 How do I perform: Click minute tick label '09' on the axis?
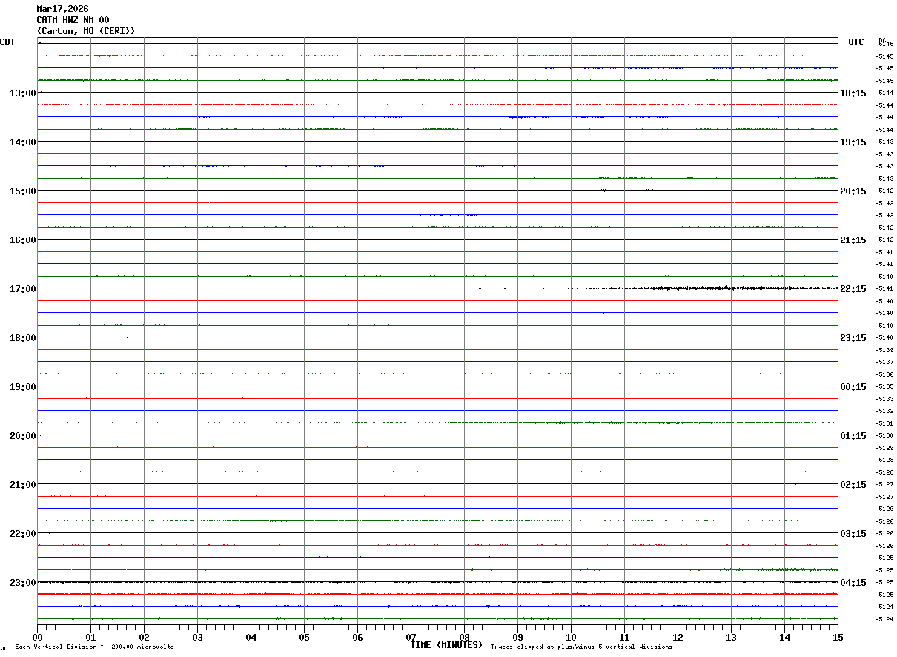517,637
